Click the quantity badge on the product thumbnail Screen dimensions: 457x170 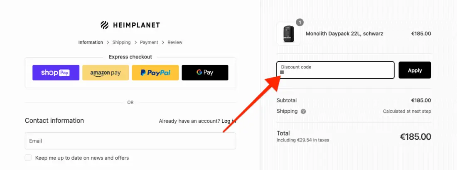pos(300,22)
